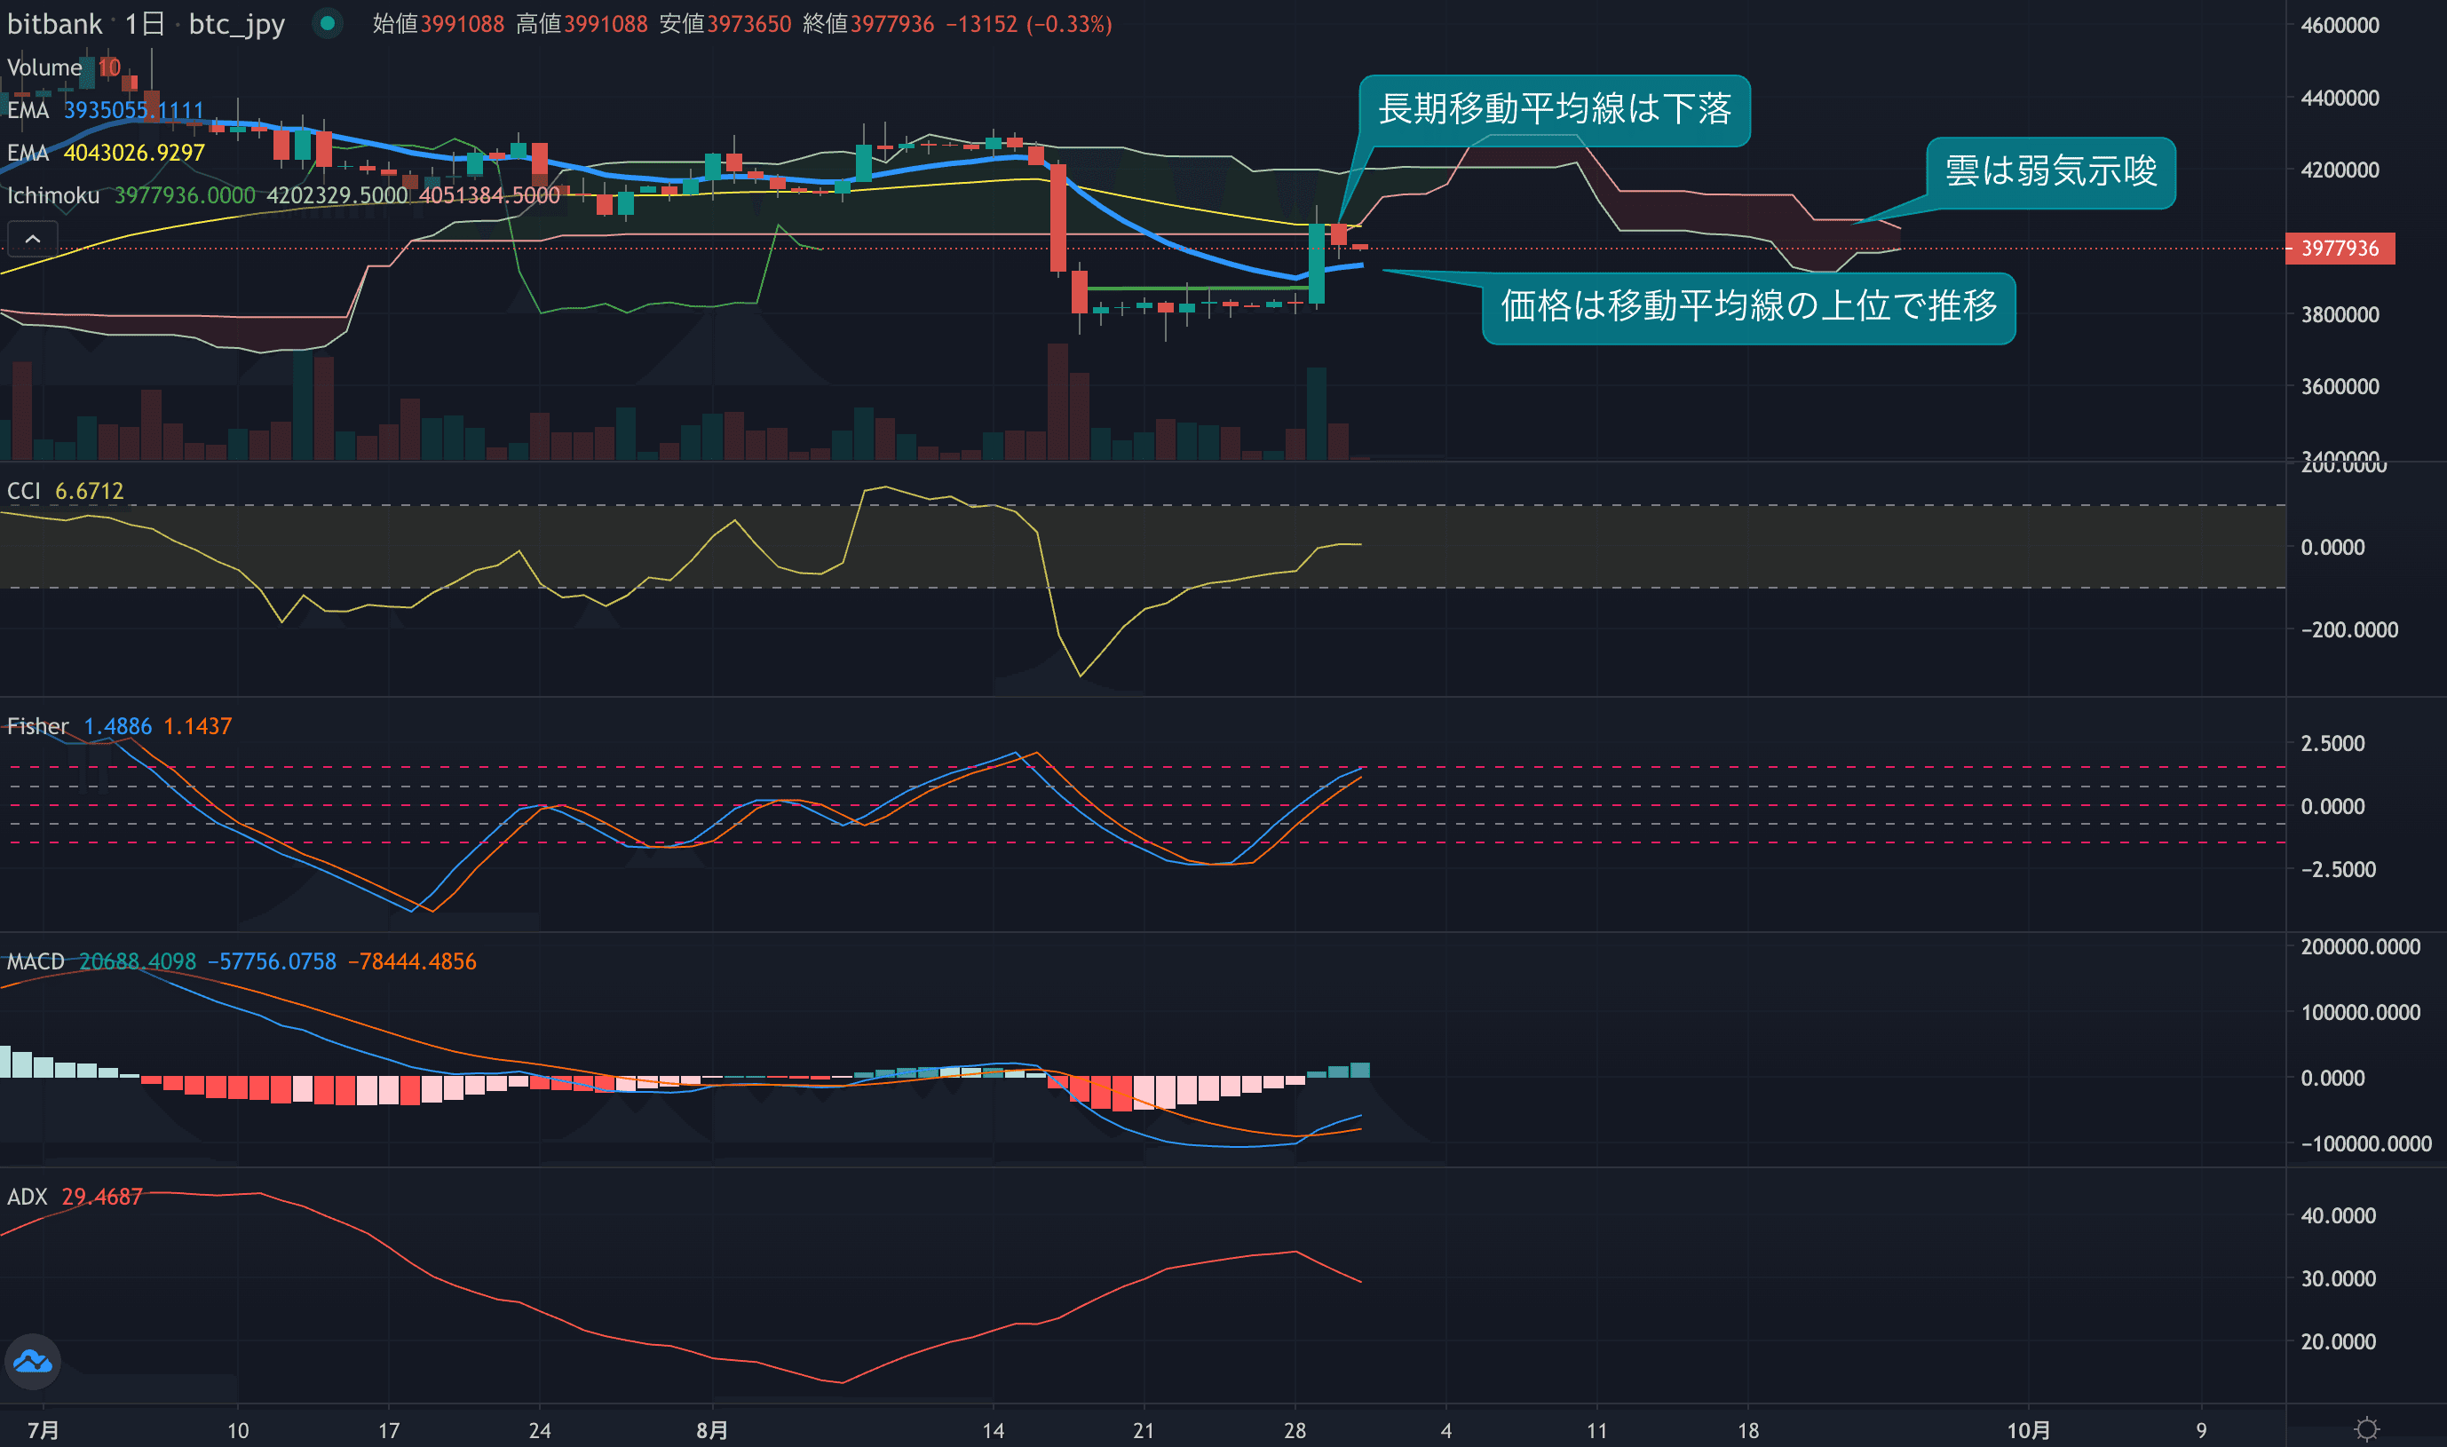Click the 10月 date on time axis
2447x1447 pixels.
point(2028,1430)
